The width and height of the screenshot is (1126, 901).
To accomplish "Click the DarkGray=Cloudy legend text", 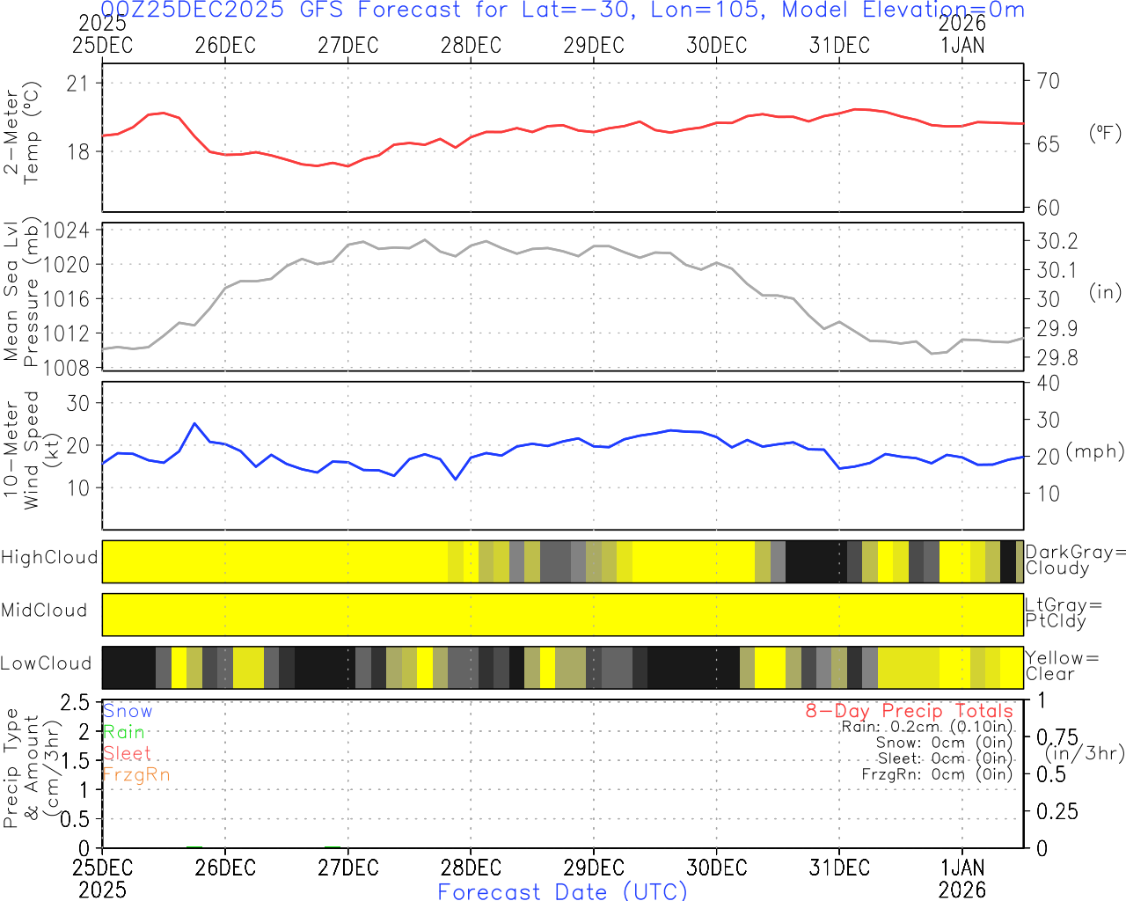I will click(1075, 560).
